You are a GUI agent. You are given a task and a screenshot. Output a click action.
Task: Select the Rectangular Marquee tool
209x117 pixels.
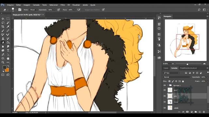(8, 19)
